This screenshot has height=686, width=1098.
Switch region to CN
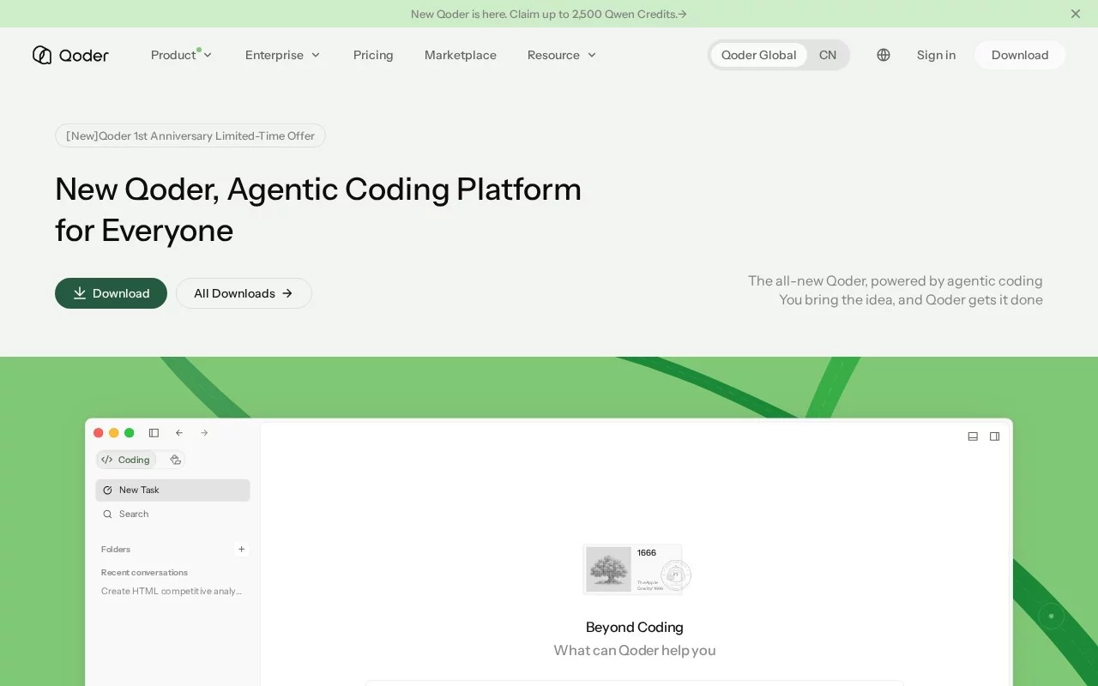coord(828,55)
